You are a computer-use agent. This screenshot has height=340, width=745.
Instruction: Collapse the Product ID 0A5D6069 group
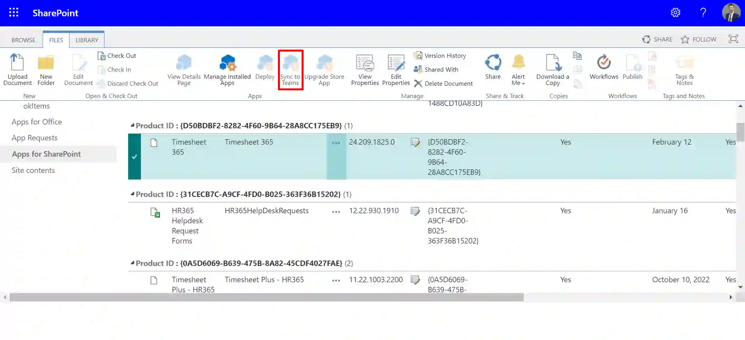tap(132, 263)
